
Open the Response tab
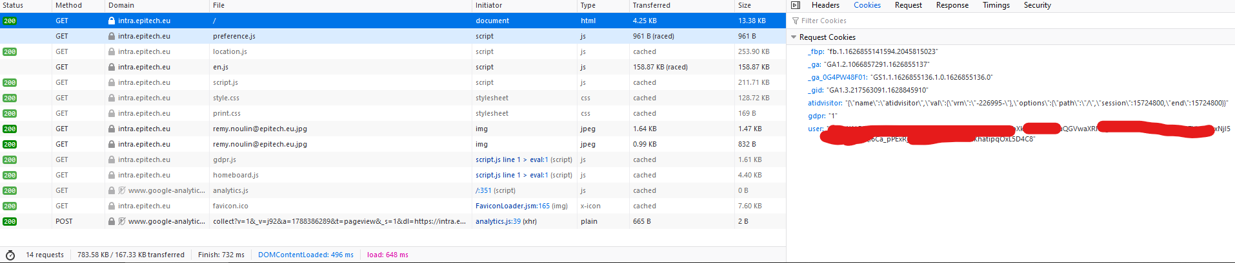(952, 5)
